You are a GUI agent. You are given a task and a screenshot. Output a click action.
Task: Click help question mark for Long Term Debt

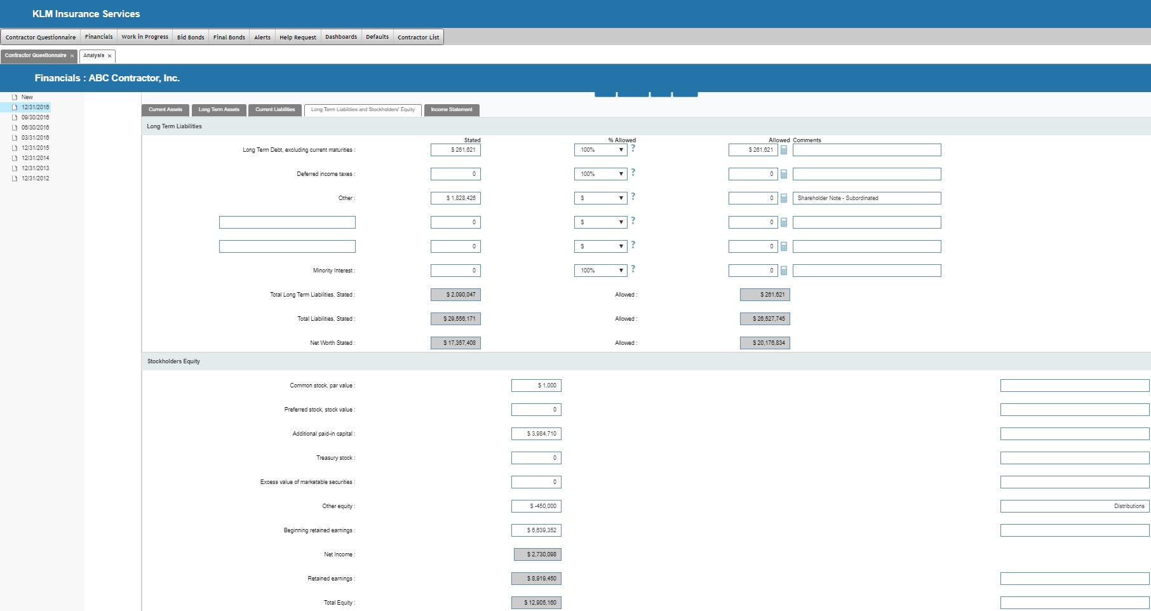coord(633,149)
